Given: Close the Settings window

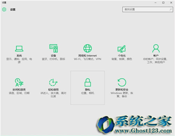Looking at the screenshot, I should [x=171, y=2].
